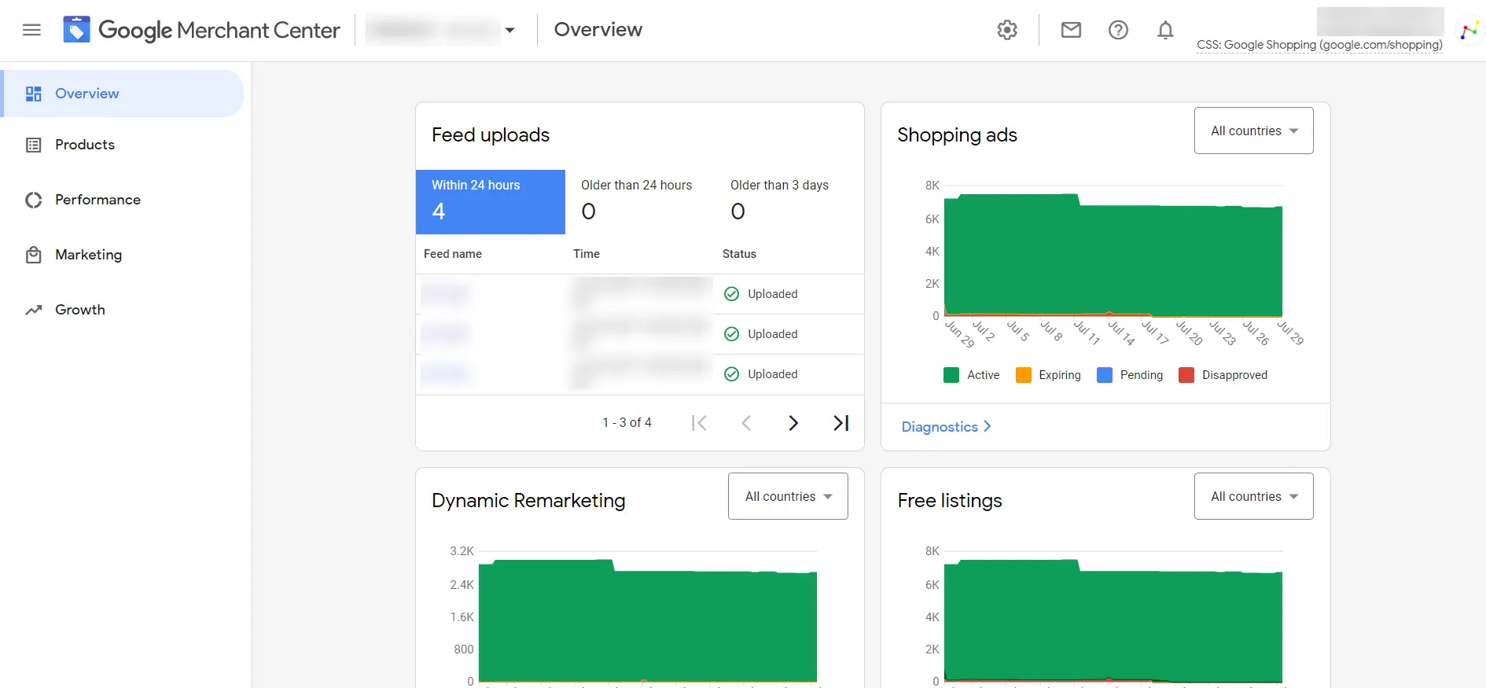Viewport: 1486px width, 688px height.
Task: Click the blue Pending legend swatch
Action: pos(1105,375)
